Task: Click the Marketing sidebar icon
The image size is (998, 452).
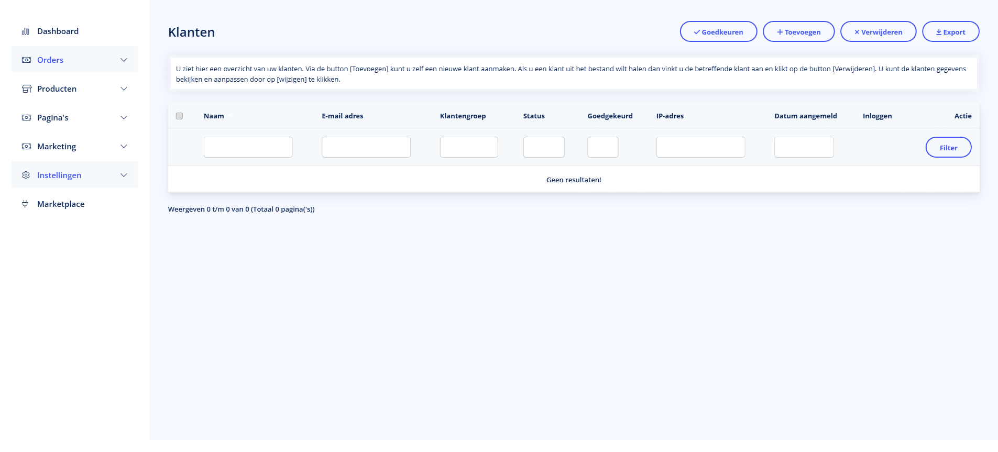Action: [x=26, y=147]
